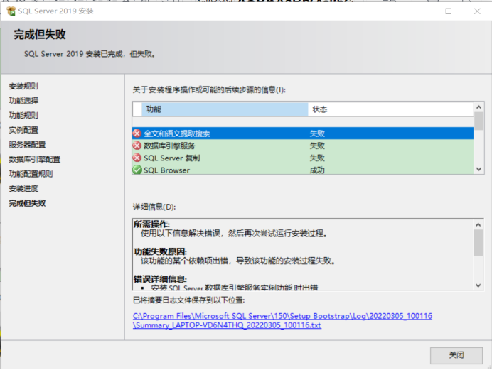Click the red error icon beside 数据库引擎服务
The height and width of the screenshot is (370, 492).
137,146
